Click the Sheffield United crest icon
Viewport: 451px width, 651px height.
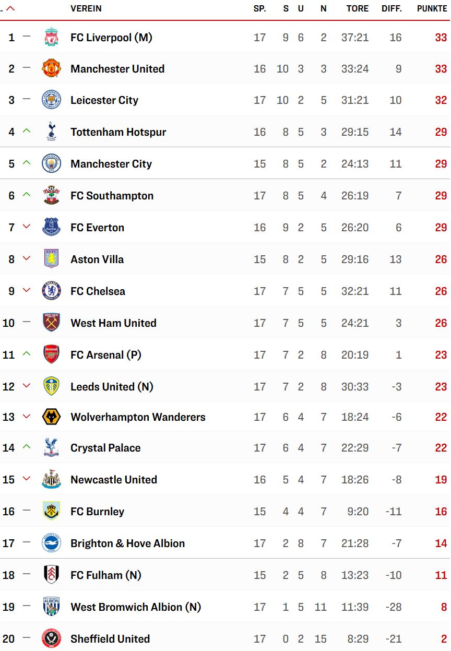51,638
